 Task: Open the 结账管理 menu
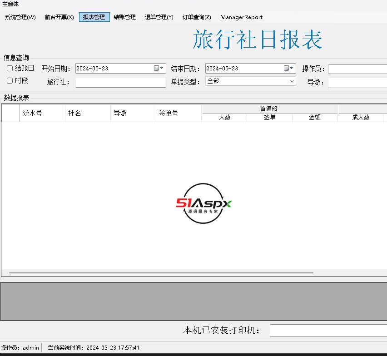point(124,17)
